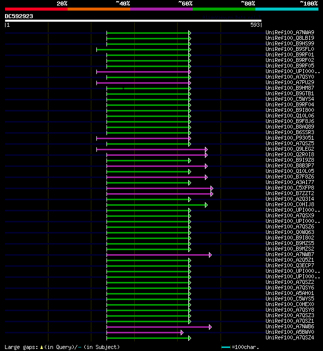Open the UniRef100_B9SFL0 hit label

pyautogui.click(x=290, y=49)
